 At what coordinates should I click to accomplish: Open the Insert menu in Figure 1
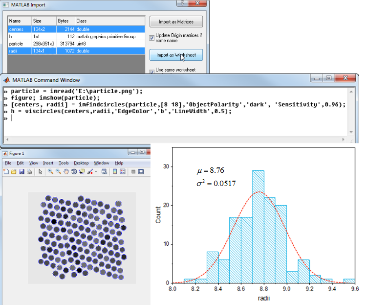click(x=48, y=163)
